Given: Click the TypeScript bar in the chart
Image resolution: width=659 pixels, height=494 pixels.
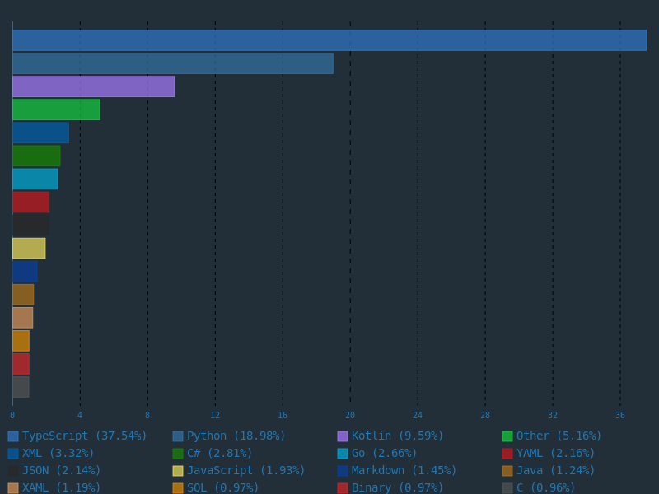Looking at the screenshot, I should click(329, 40).
